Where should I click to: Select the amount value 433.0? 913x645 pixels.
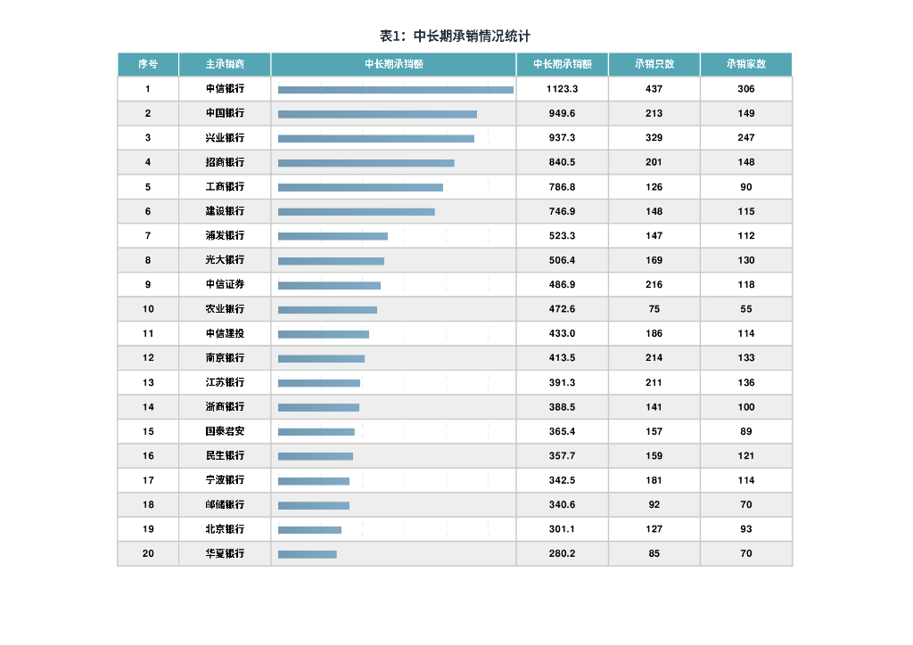pos(562,333)
